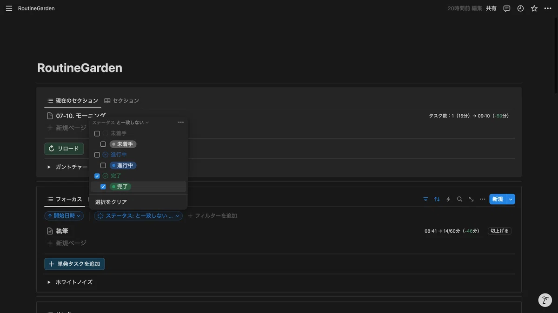This screenshot has height=313, width=558.
Task: Click the page icon of 07-10. モーニング
Action: [x=50, y=116]
